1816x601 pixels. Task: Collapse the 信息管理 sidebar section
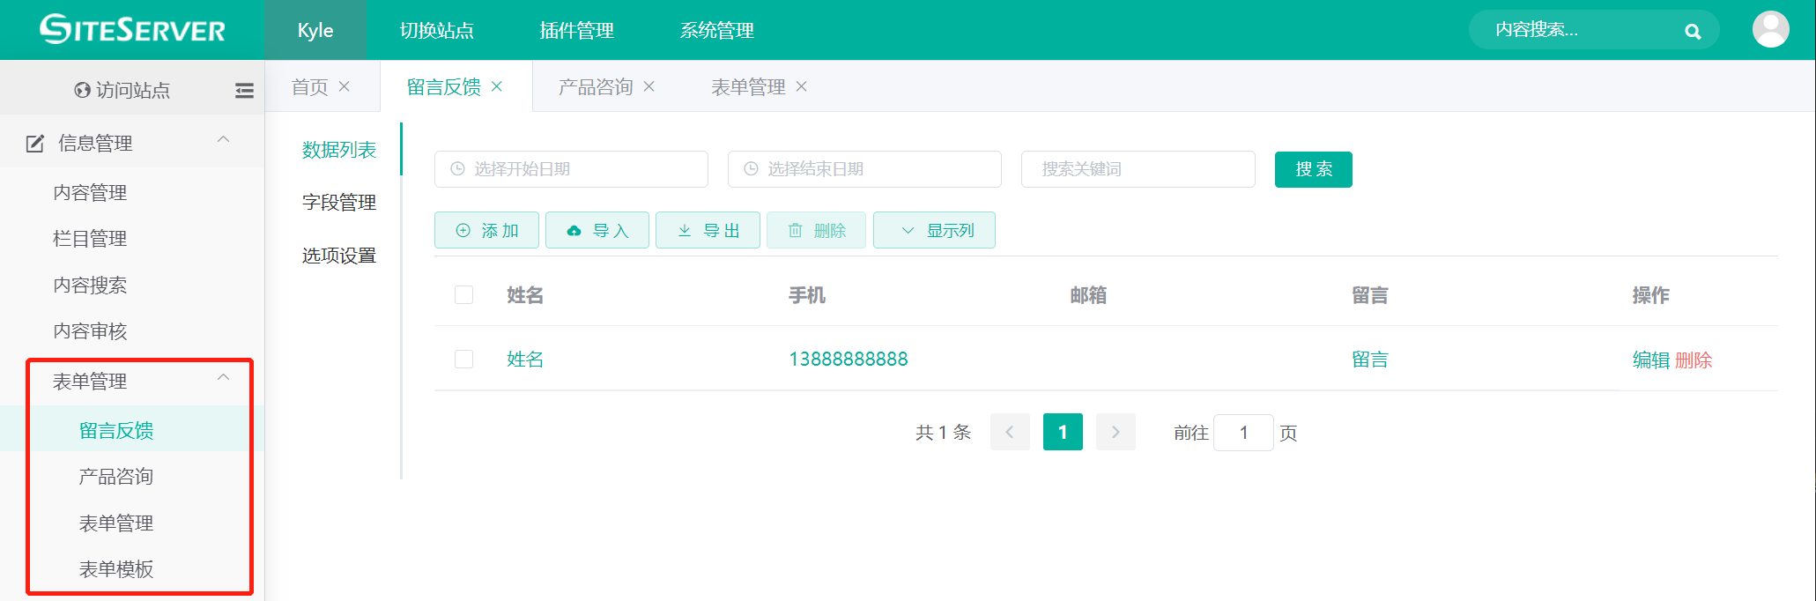point(223,140)
